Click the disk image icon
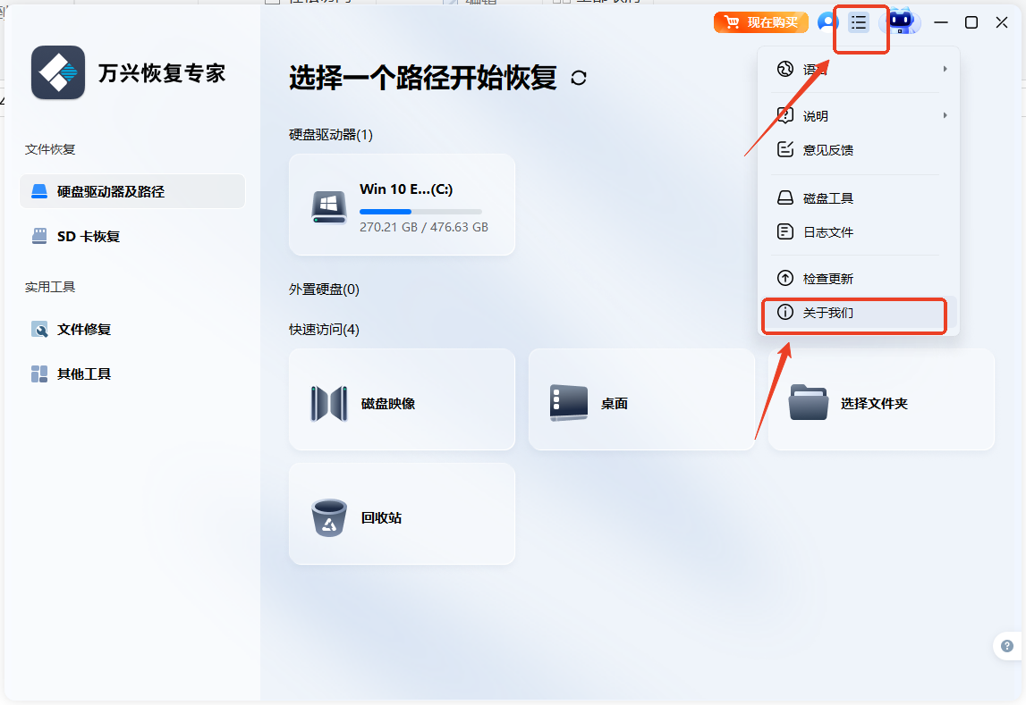The width and height of the screenshot is (1026, 705). click(x=328, y=404)
